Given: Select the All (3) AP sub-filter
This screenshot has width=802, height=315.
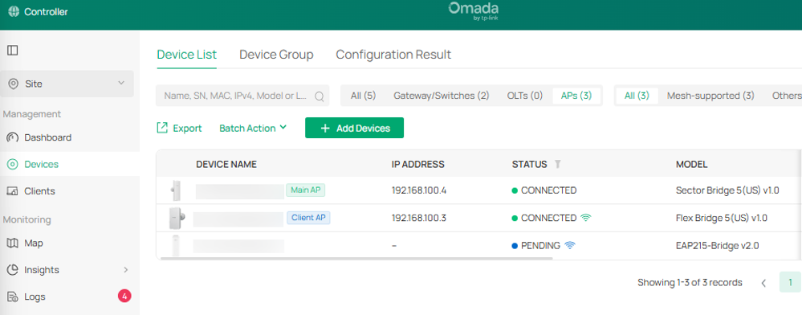Looking at the screenshot, I should click(637, 96).
